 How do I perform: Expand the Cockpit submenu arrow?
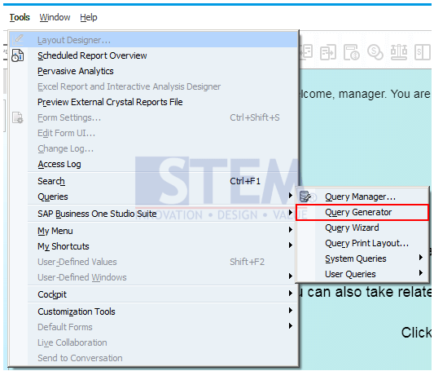point(291,294)
